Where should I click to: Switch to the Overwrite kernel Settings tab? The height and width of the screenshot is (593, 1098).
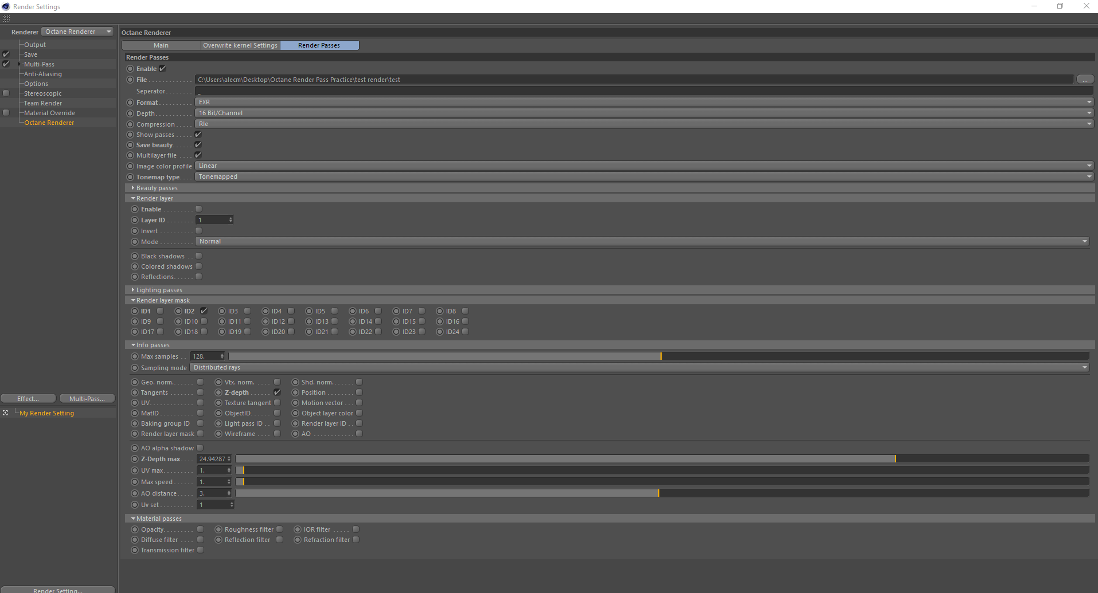click(240, 45)
